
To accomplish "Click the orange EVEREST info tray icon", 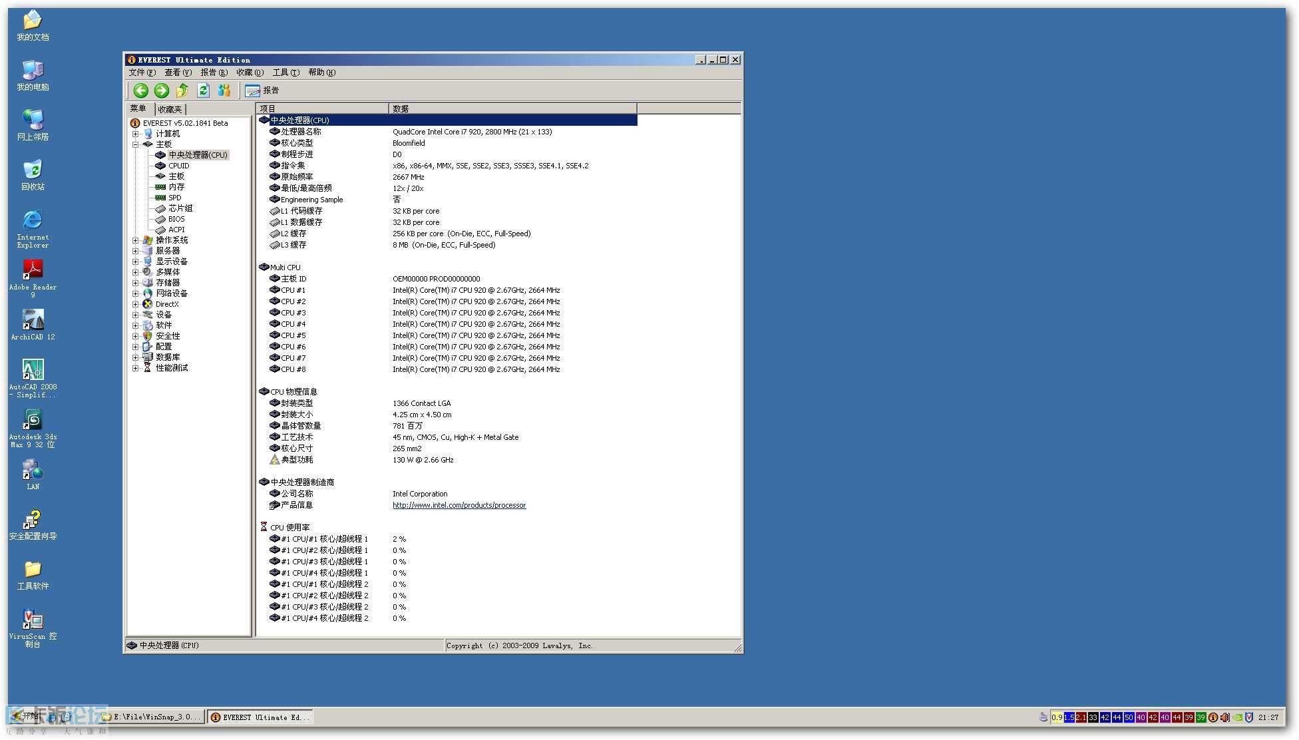I will (x=1213, y=717).
